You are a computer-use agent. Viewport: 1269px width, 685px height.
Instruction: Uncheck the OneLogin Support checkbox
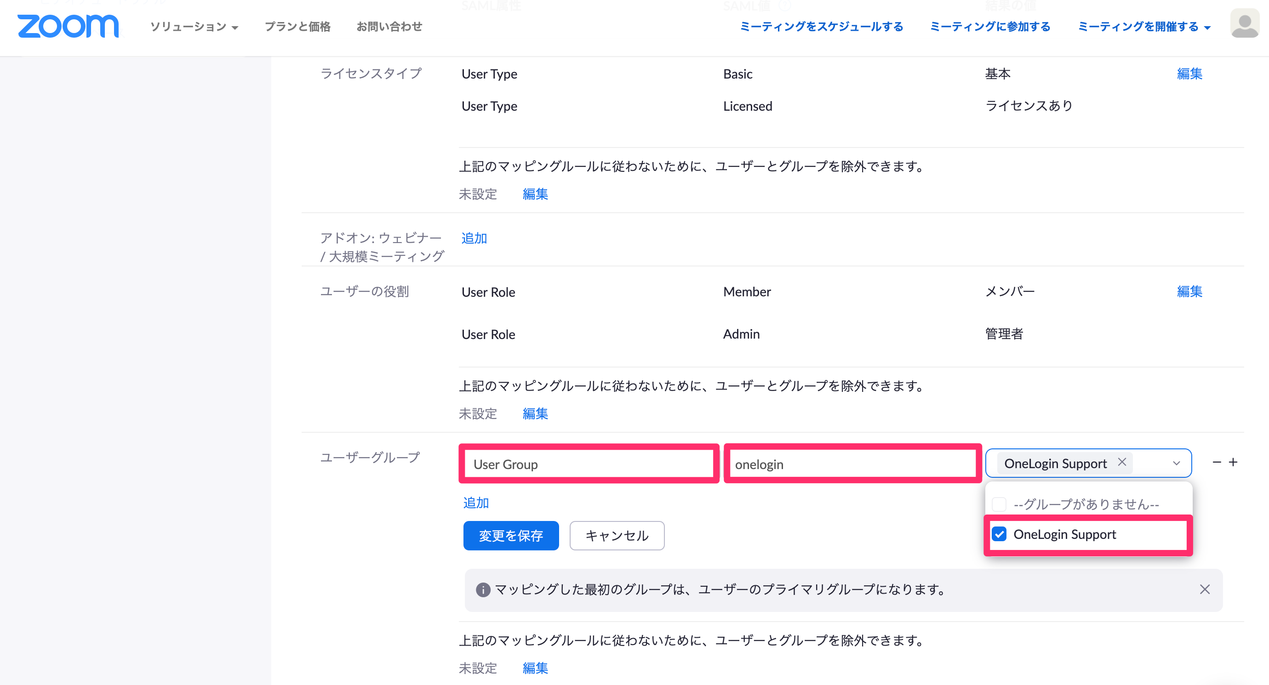999,534
